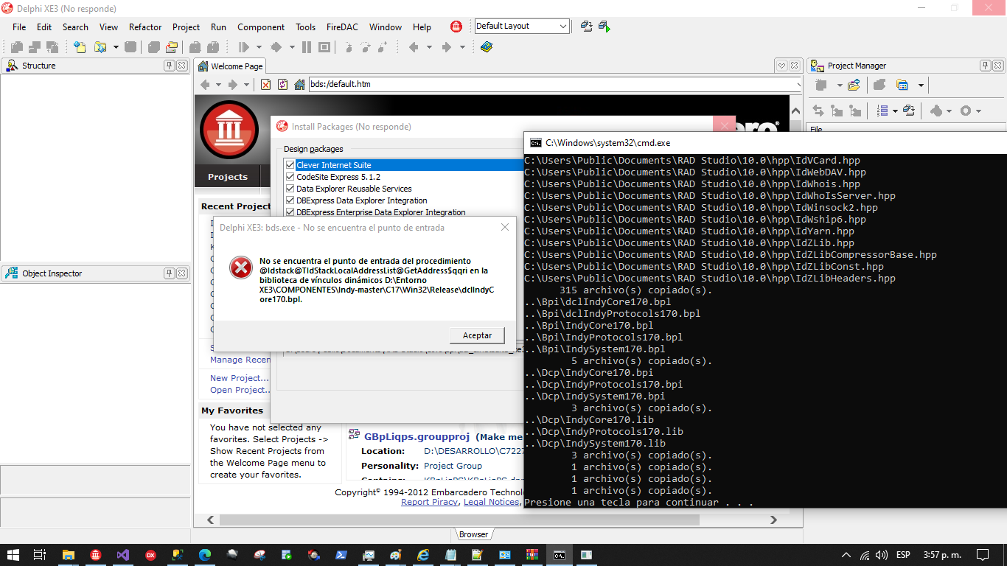The image size is (1007, 566).
Task: Disable Data Explorer Reusable Services package
Action: pyautogui.click(x=290, y=189)
